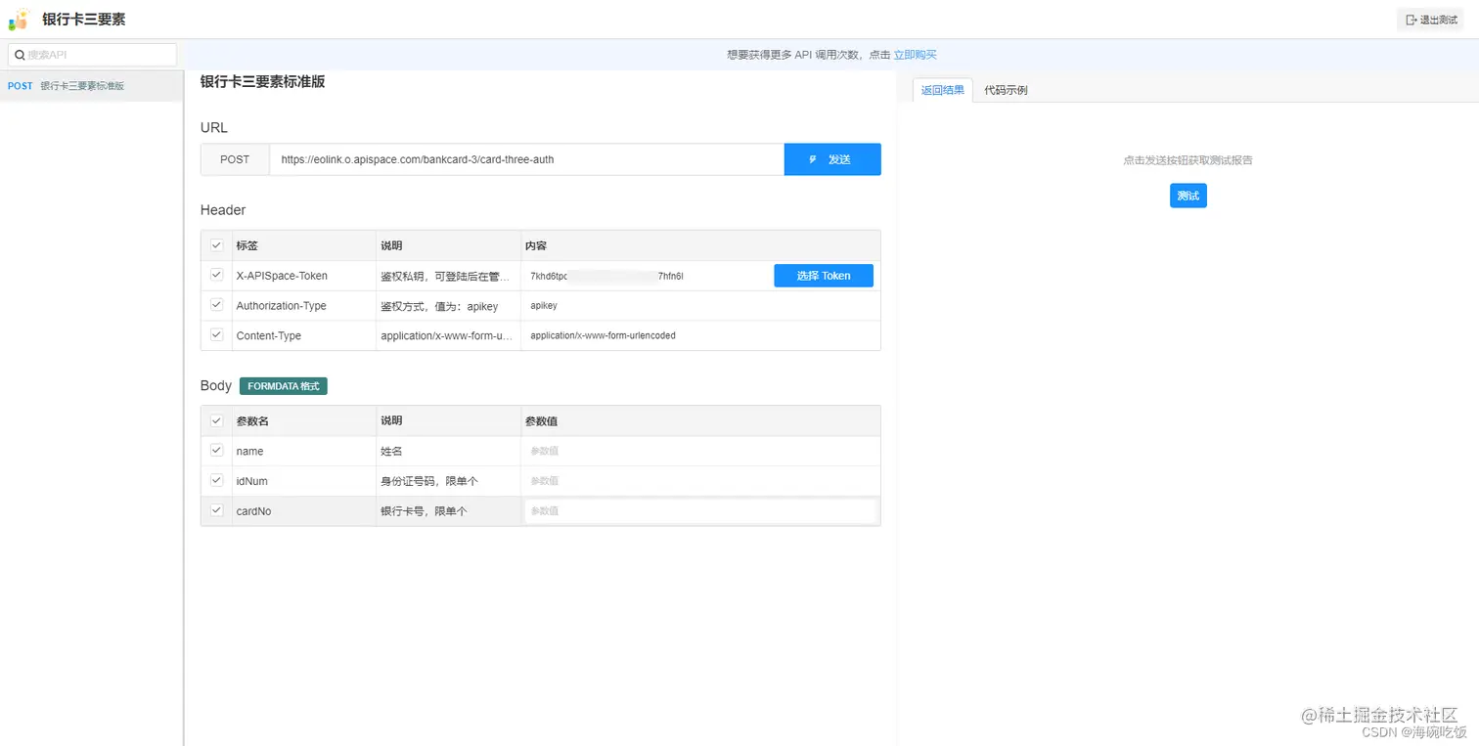This screenshot has height=746, width=1479.
Task: Click the APISpace logo icon top-left
Action: point(18,18)
